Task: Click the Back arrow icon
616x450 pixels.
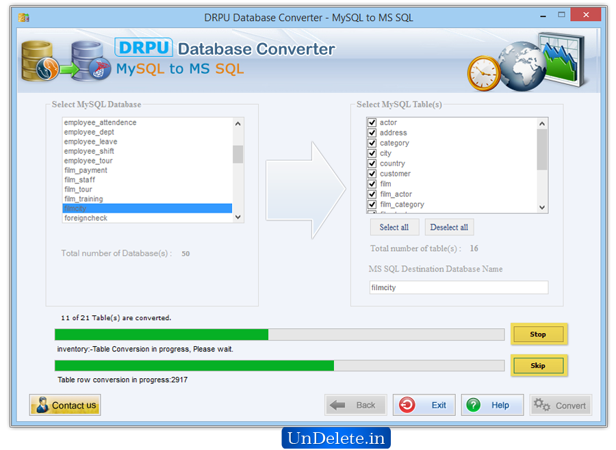Action: (x=337, y=405)
